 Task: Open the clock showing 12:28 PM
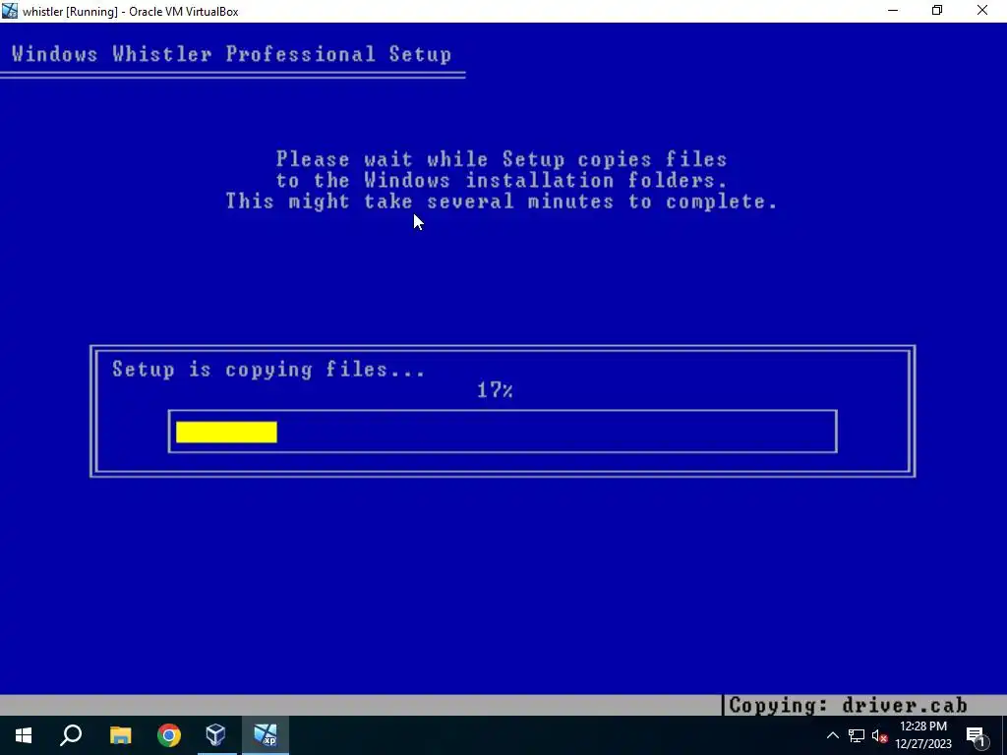(x=923, y=735)
